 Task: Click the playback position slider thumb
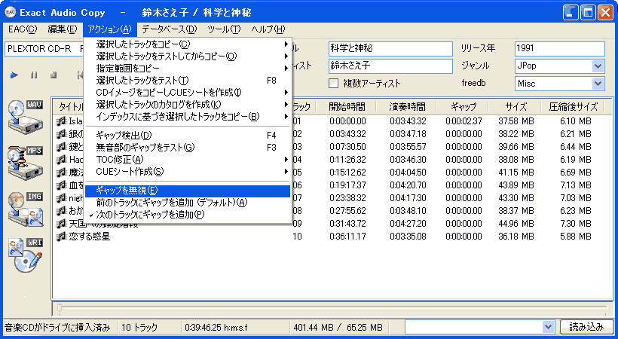click(59, 307)
